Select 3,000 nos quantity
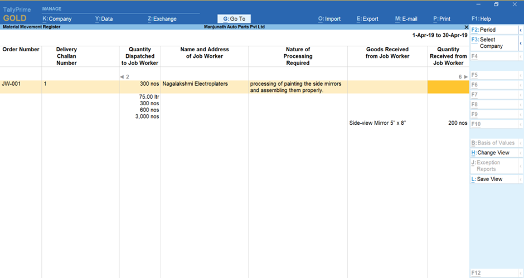524x278 pixels. tap(147, 116)
